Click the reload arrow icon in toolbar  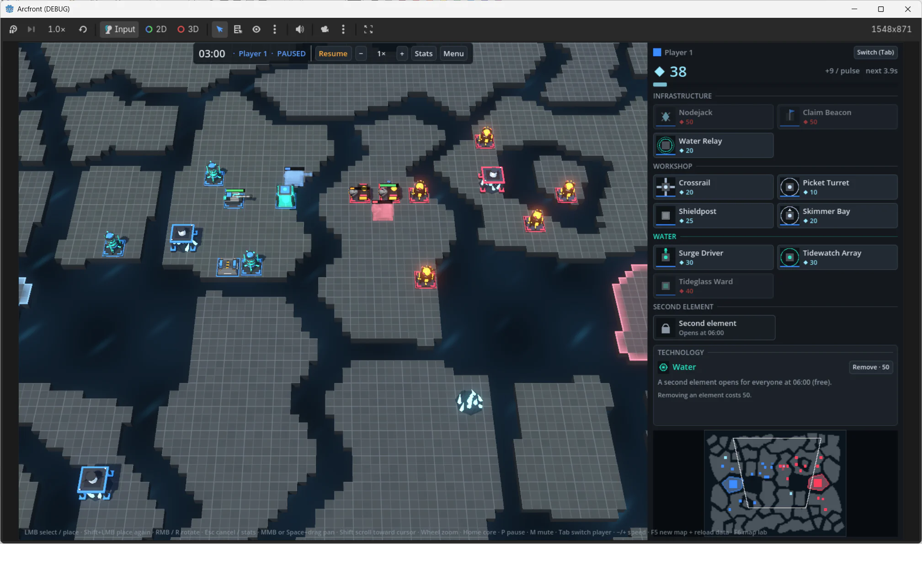coord(83,29)
